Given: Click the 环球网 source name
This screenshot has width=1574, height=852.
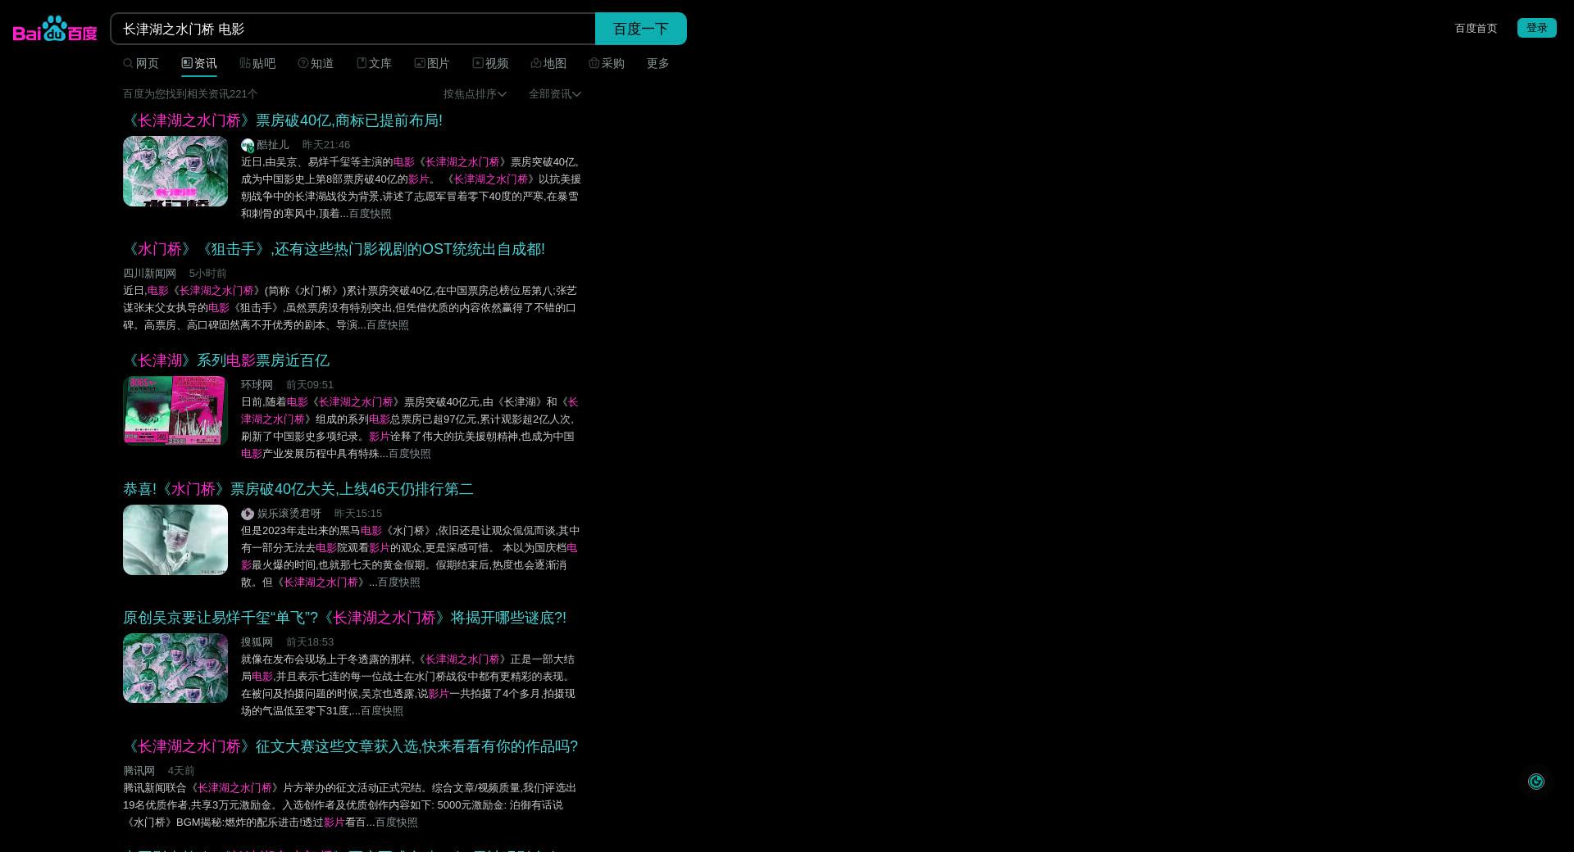Looking at the screenshot, I should point(257,385).
